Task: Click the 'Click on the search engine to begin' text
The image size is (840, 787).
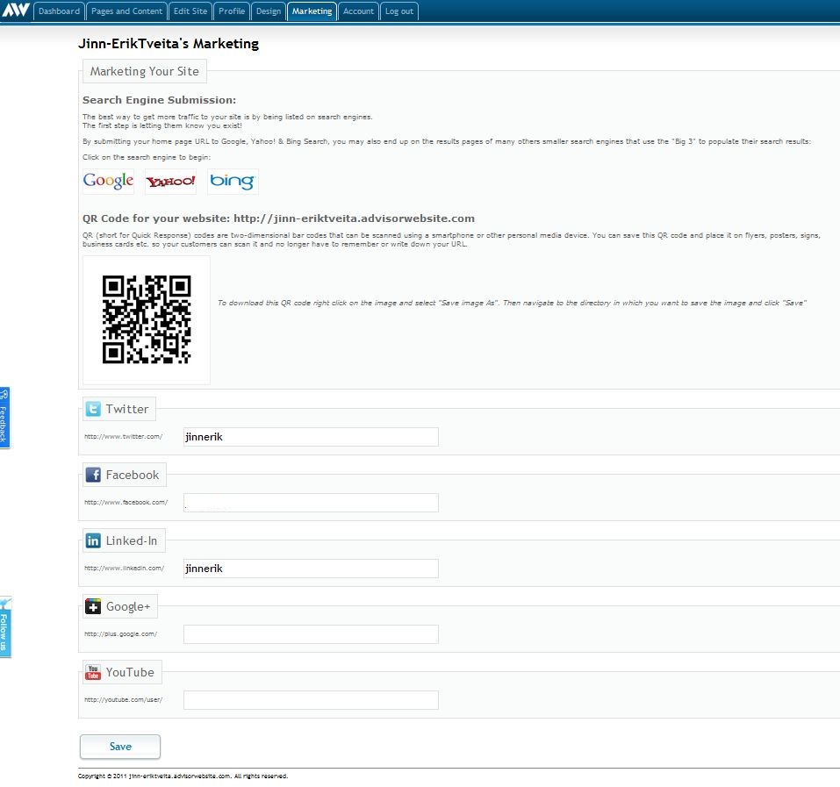Action: click(x=147, y=157)
